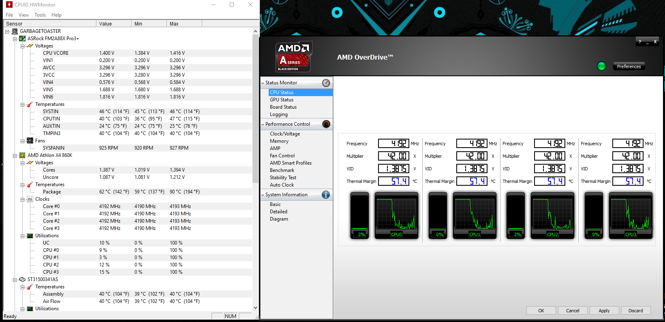Click the Max column header

pyautogui.click(x=184, y=24)
